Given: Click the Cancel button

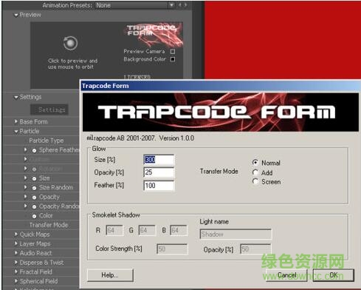Looking at the screenshot, I should click(x=286, y=275).
